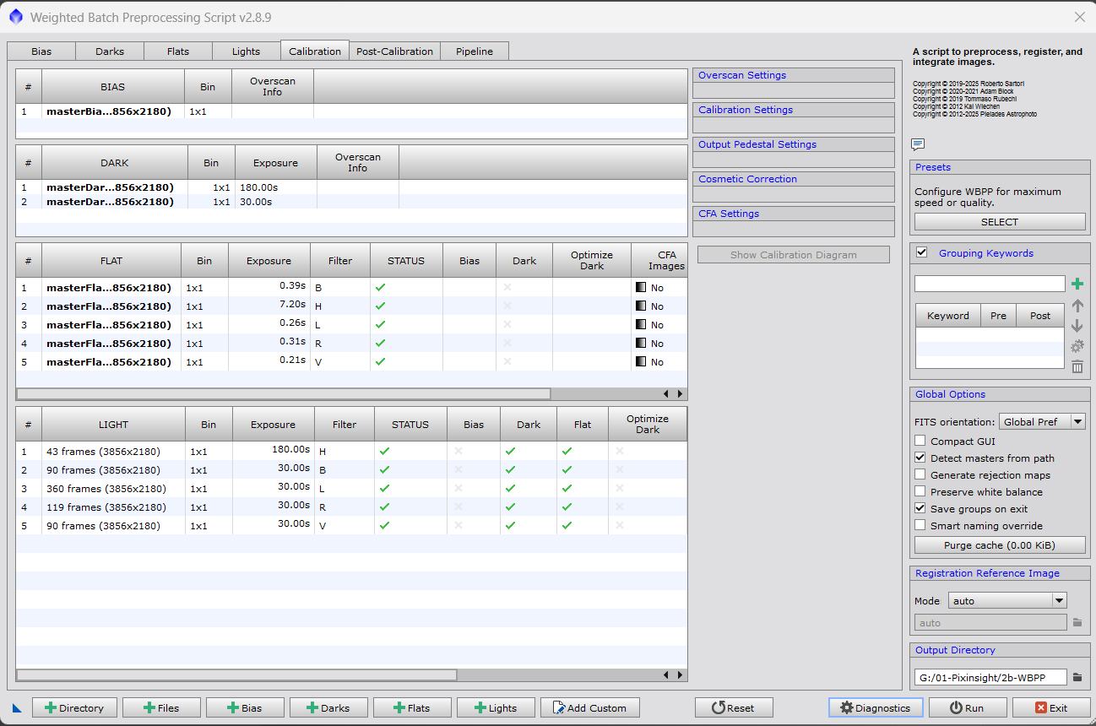Screen dimensions: 1096x726
Task: Open the FITS orientation dropdown
Action: (1042, 421)
